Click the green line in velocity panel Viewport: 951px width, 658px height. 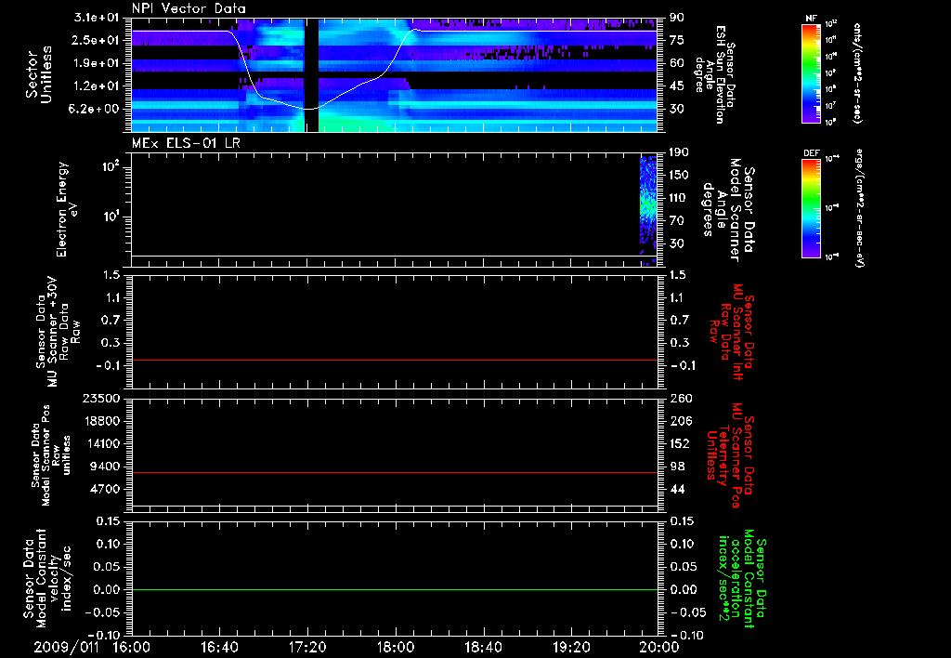pyautogui.click(x=394, y=589)
